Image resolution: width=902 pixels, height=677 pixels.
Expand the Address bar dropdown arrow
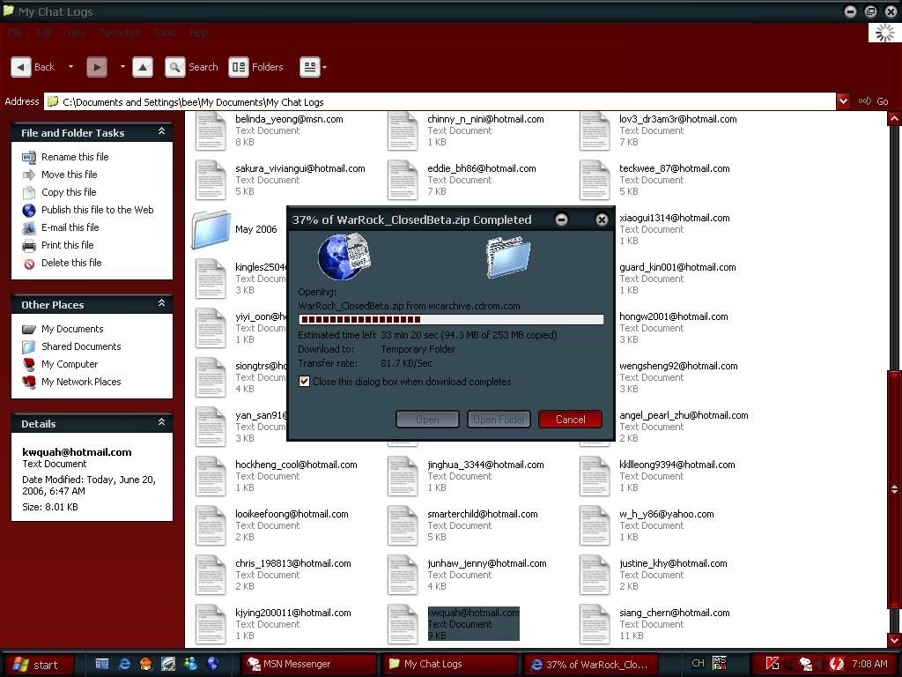843,101
